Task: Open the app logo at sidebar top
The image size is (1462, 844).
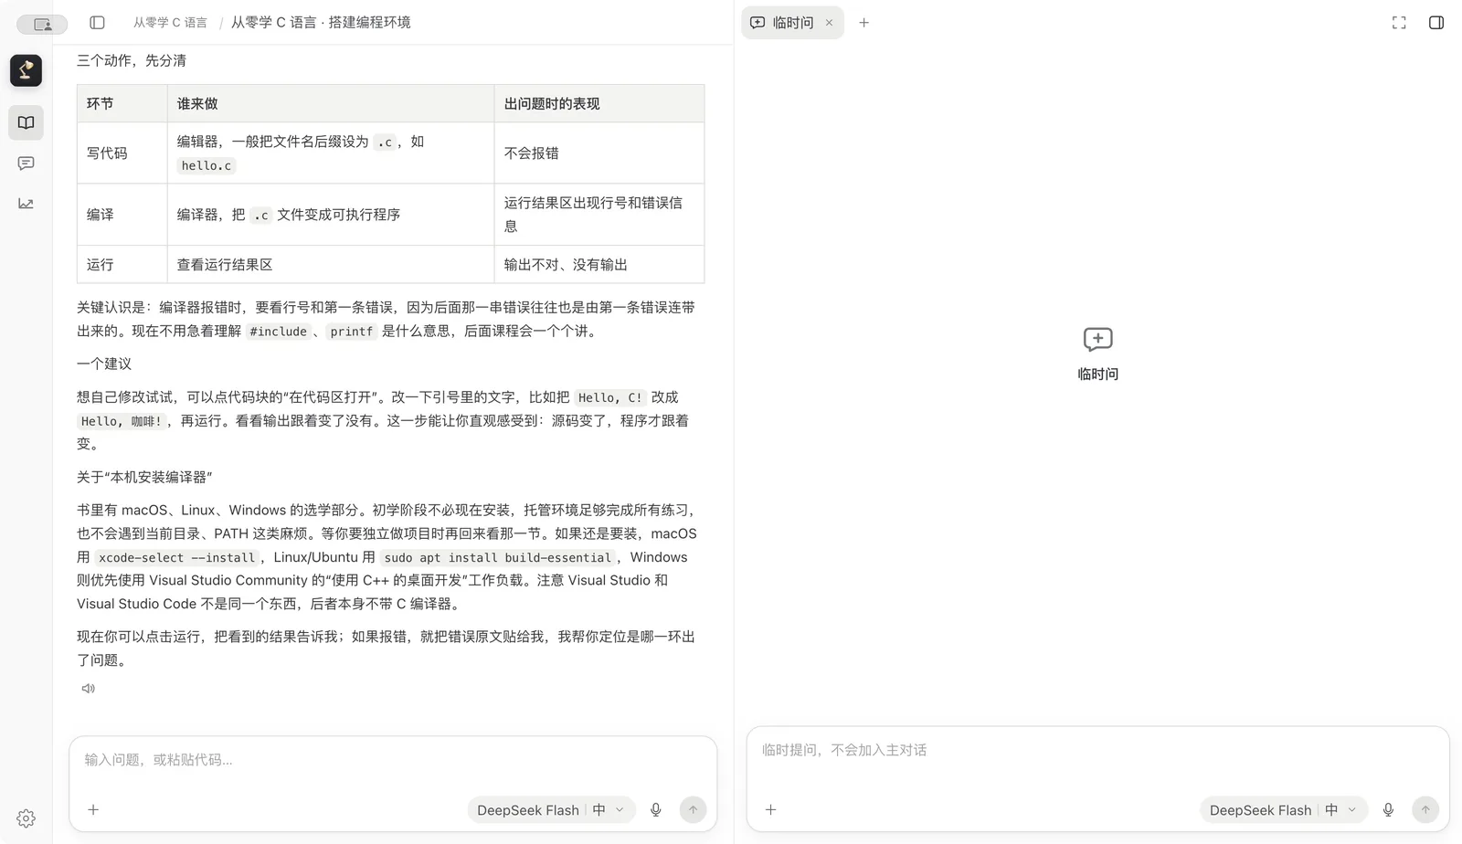Action: coord(26,70)
